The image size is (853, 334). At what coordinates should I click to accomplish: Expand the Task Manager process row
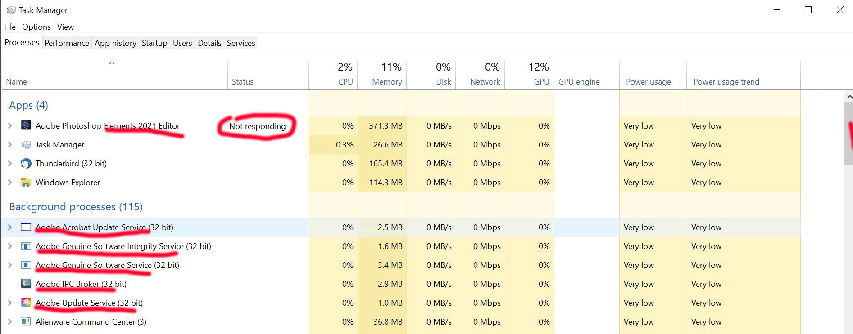[10, 145]
